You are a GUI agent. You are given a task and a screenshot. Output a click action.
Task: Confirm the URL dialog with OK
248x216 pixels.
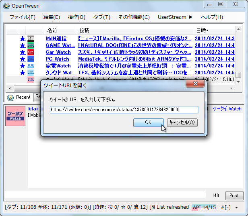(148, 122)
